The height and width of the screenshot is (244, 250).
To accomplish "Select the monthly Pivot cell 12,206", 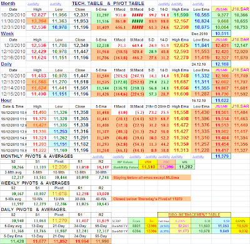I will 59,167.
